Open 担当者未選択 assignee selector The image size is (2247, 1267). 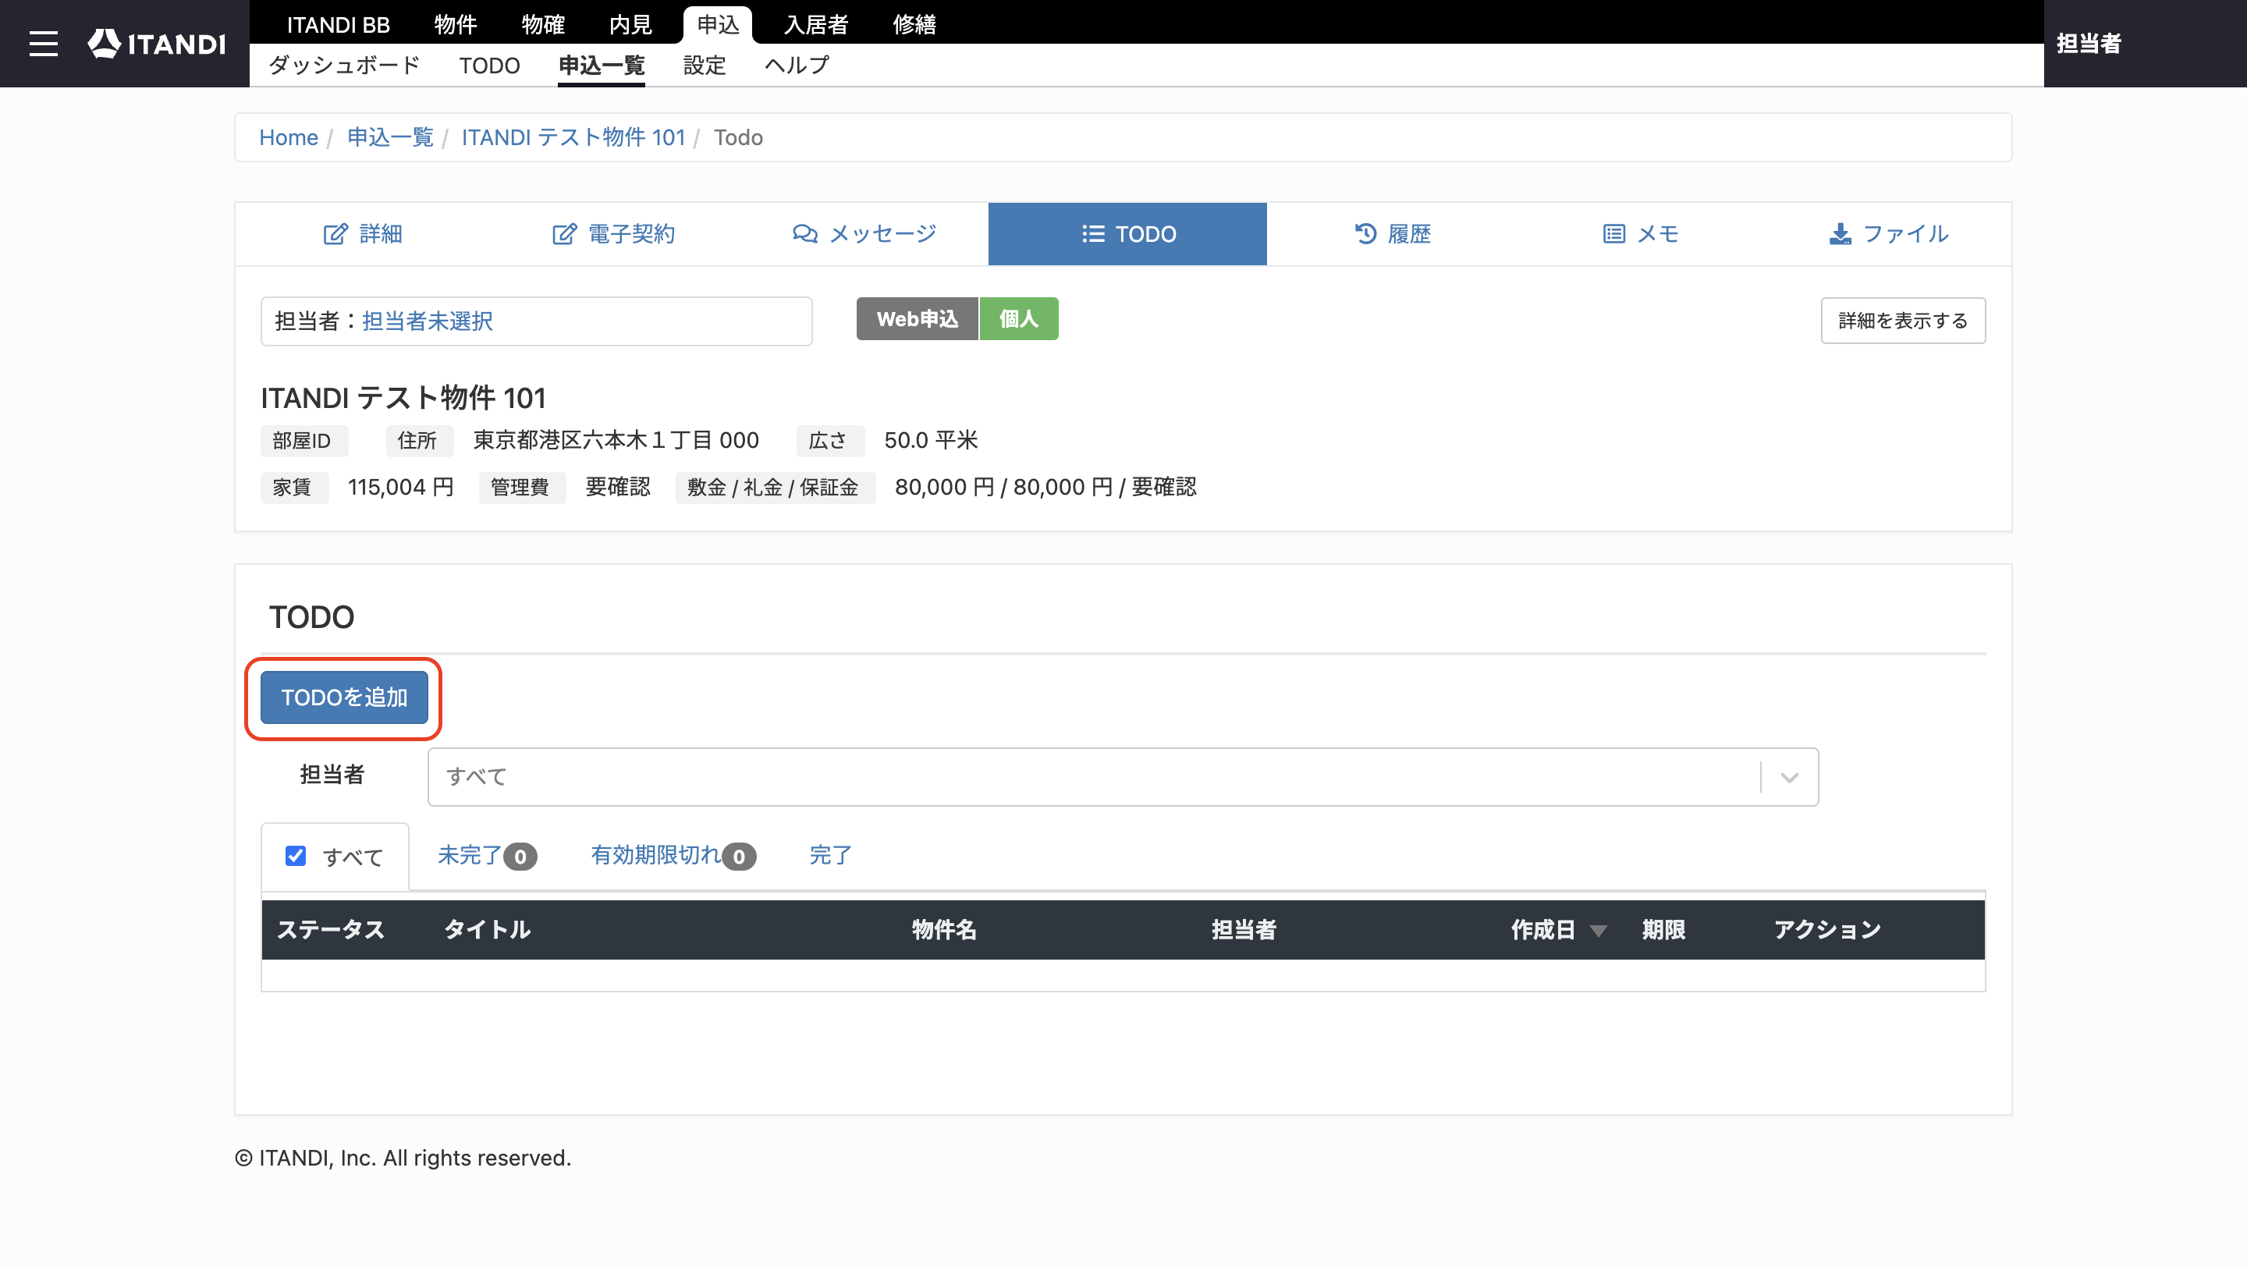click(427, 321)
